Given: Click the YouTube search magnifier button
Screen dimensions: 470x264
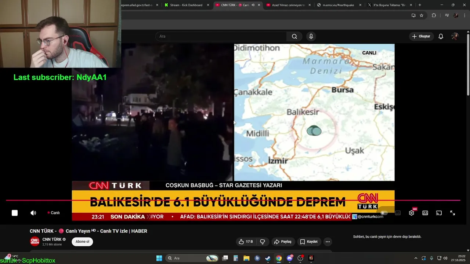Looking at the screenshot, I should (294, 36).
